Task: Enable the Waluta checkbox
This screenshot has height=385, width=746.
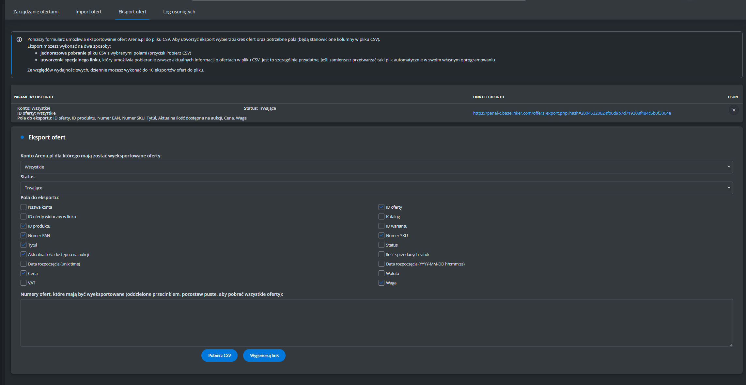Action: click(x=381, y=273)
